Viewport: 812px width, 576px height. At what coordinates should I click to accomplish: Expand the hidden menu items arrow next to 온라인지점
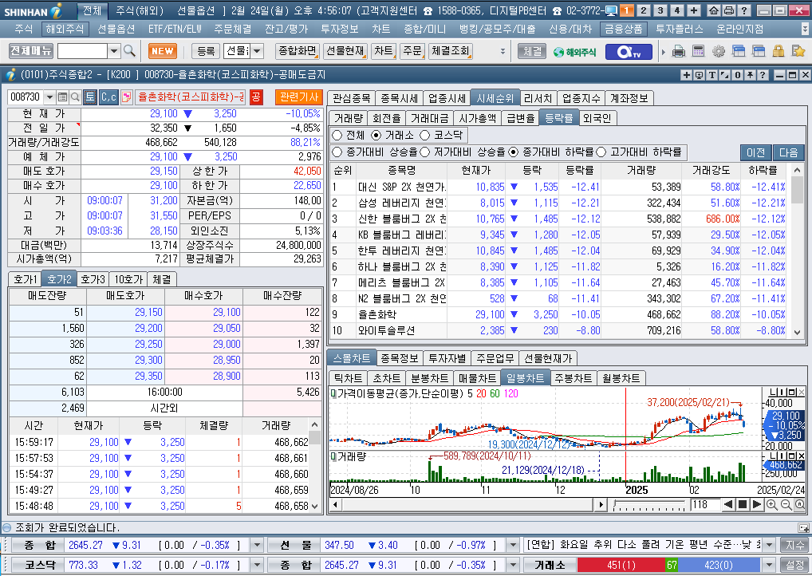805,29
